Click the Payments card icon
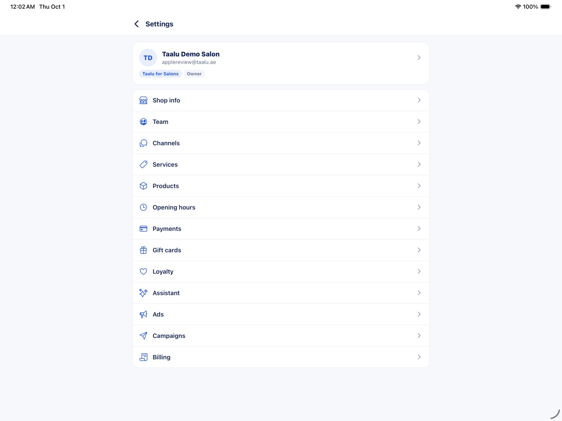Image resolution: width=562 pixels, height=421 pixels. (143, 229)
